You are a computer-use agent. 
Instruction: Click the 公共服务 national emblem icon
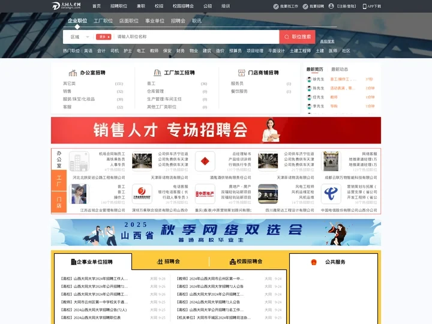(314, 262)
